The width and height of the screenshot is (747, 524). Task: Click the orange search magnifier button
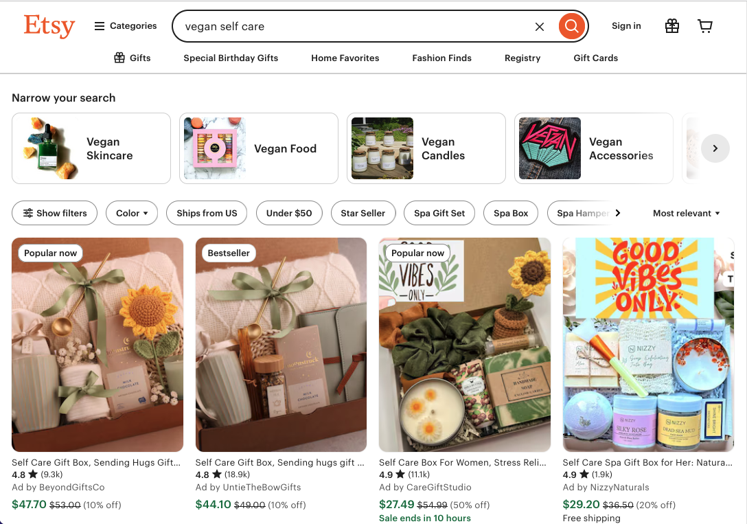(x=571, y=27)
